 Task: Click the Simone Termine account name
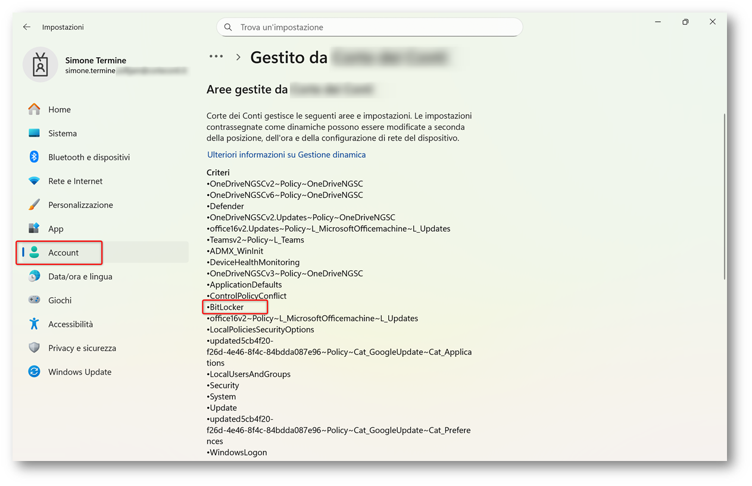click(x=96, y=60)
